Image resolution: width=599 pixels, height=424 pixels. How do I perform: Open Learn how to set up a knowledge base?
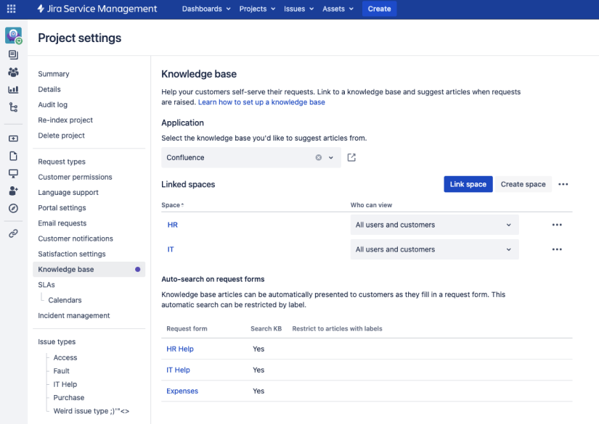pyautogui.click(x=261, y=102)
